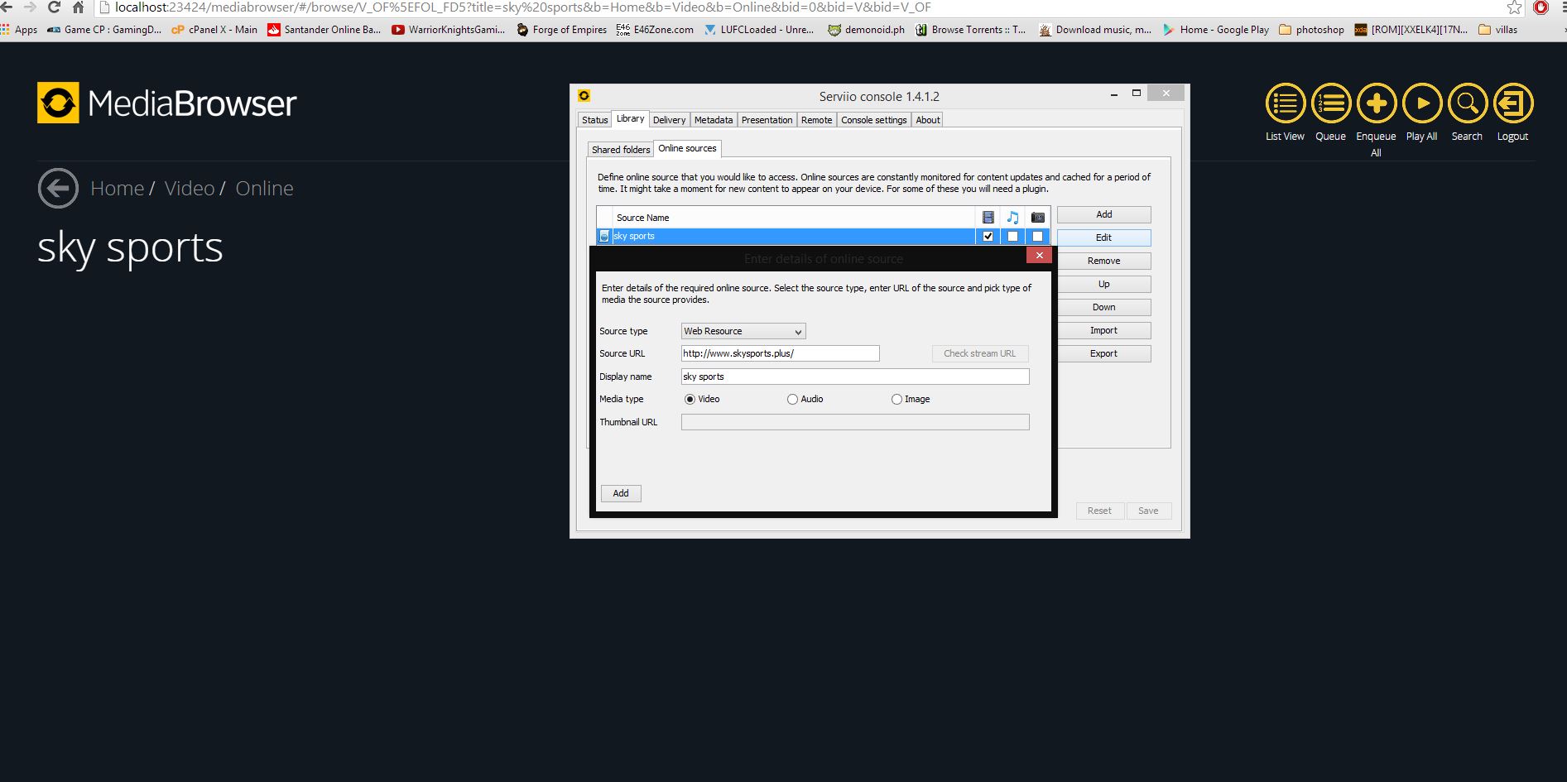The height and width of the screenshot is (782, 1567).
Task: Click the Thumbnail URL input field
Action: pyautogui.click(x=855, y=422)
